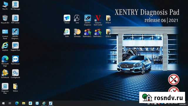
Task: Click the TeamViewer taskbar icon
Action: tap(37, 103)
